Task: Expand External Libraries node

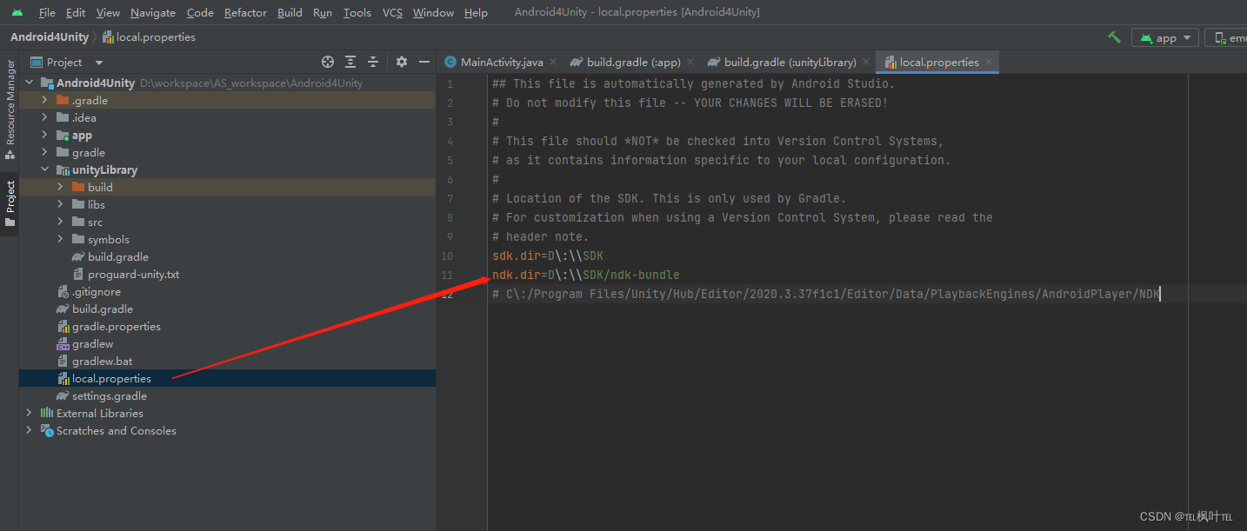Action: pos(29,413)
